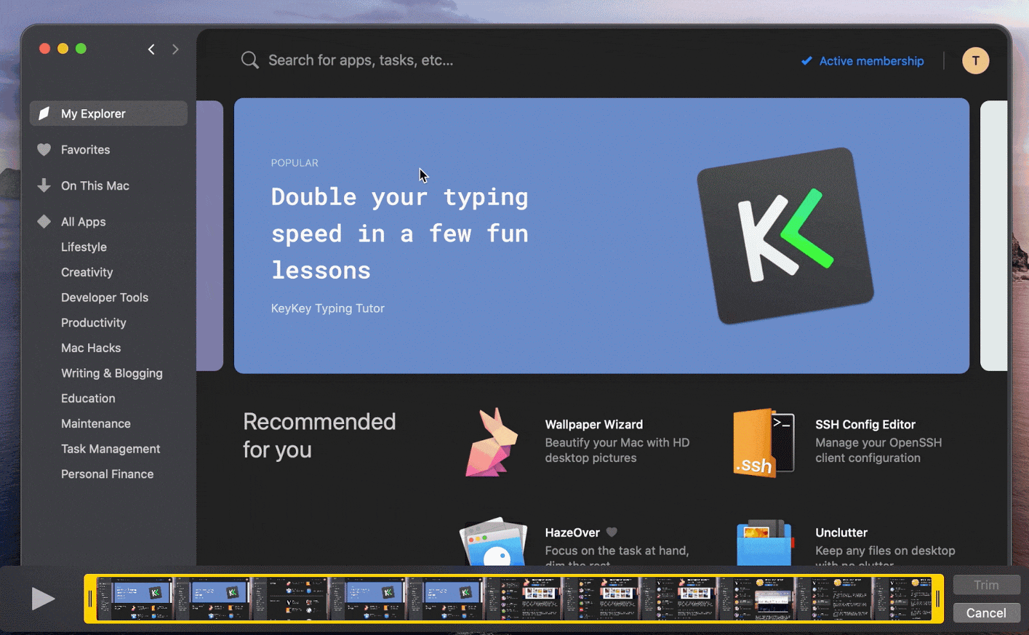Click the KeyKey Typing Tutor label

coord(328,309)
